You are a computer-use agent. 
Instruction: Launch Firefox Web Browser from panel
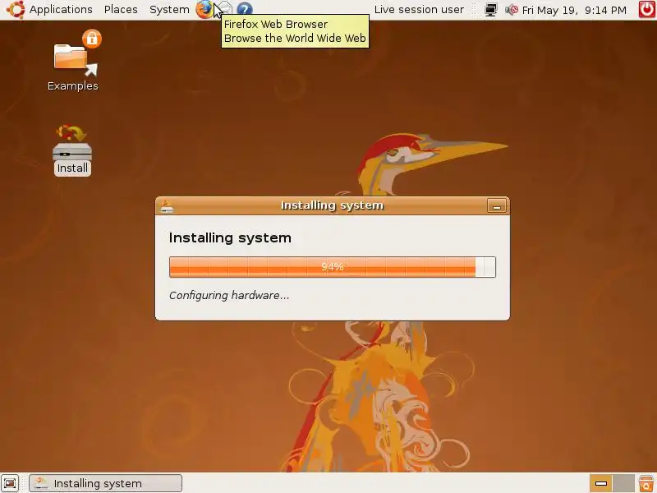204,9
